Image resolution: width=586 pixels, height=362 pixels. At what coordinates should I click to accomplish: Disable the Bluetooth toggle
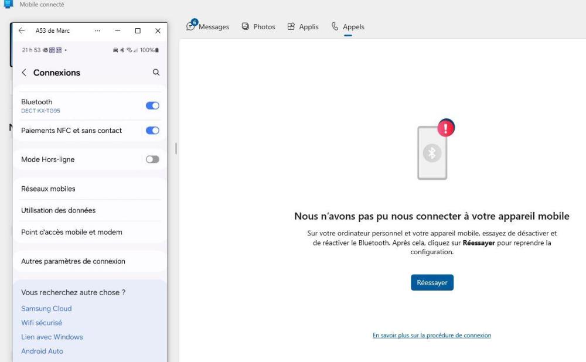click(152, 106)
